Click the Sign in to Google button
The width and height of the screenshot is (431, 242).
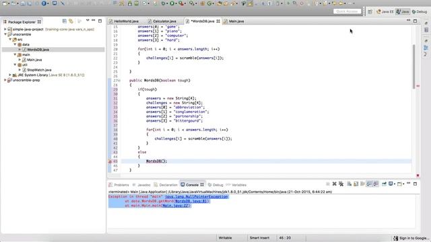point(411,238)
